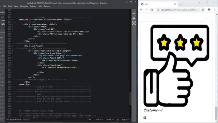Start Brackets Live Preview lightning icon
218x123 pixels.
(134, 14)
